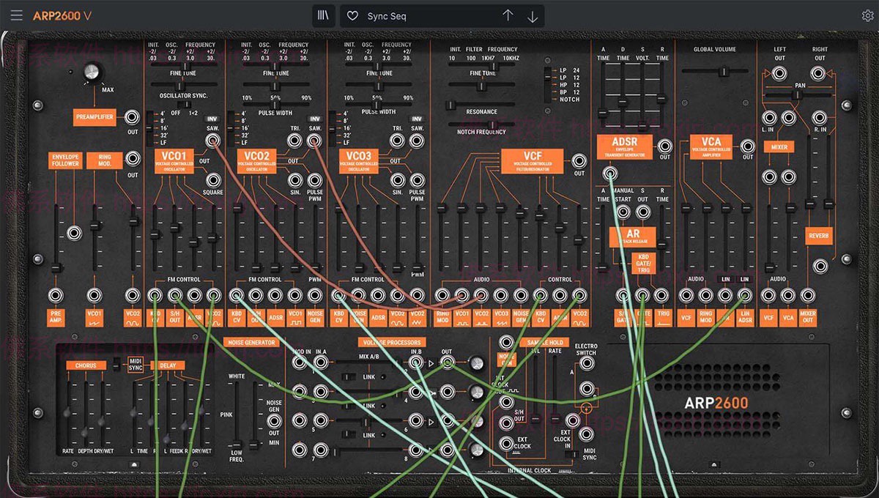Open settings with the gear icon
This screenshot has height=498, width=879.
point(868,15)
